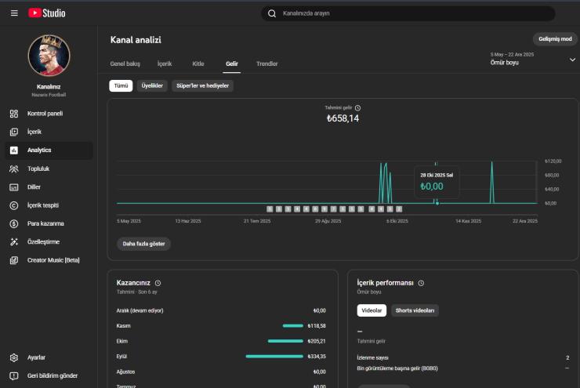Open Kontrol paneli dashboard icon
This screenshot has width=580, height=388.
(14, 114)
